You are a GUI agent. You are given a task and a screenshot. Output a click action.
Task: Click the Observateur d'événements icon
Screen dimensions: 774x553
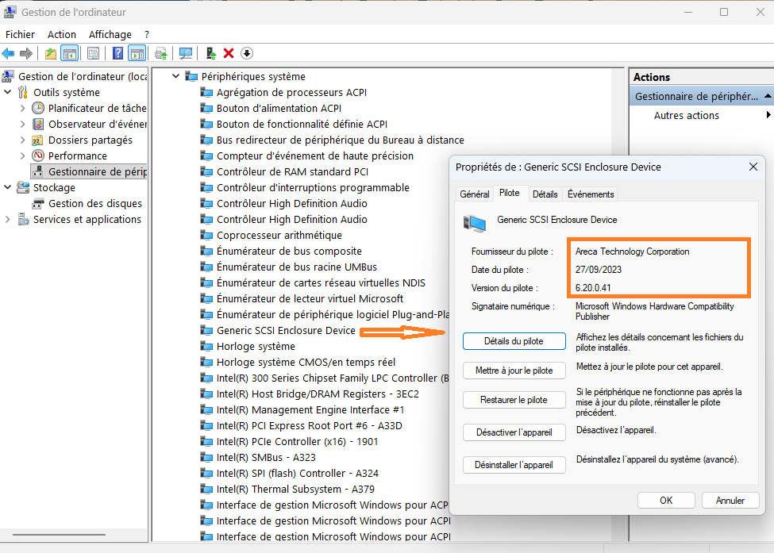[x=38, y=124]
